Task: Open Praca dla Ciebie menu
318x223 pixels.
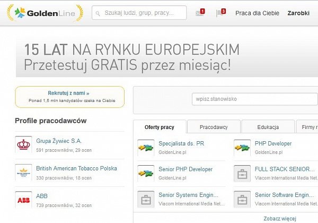Action: 257,13
